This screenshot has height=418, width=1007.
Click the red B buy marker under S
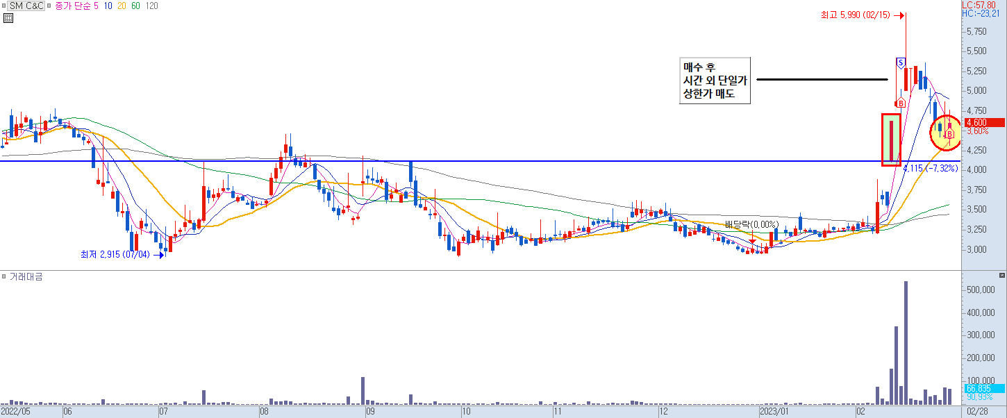900,103
